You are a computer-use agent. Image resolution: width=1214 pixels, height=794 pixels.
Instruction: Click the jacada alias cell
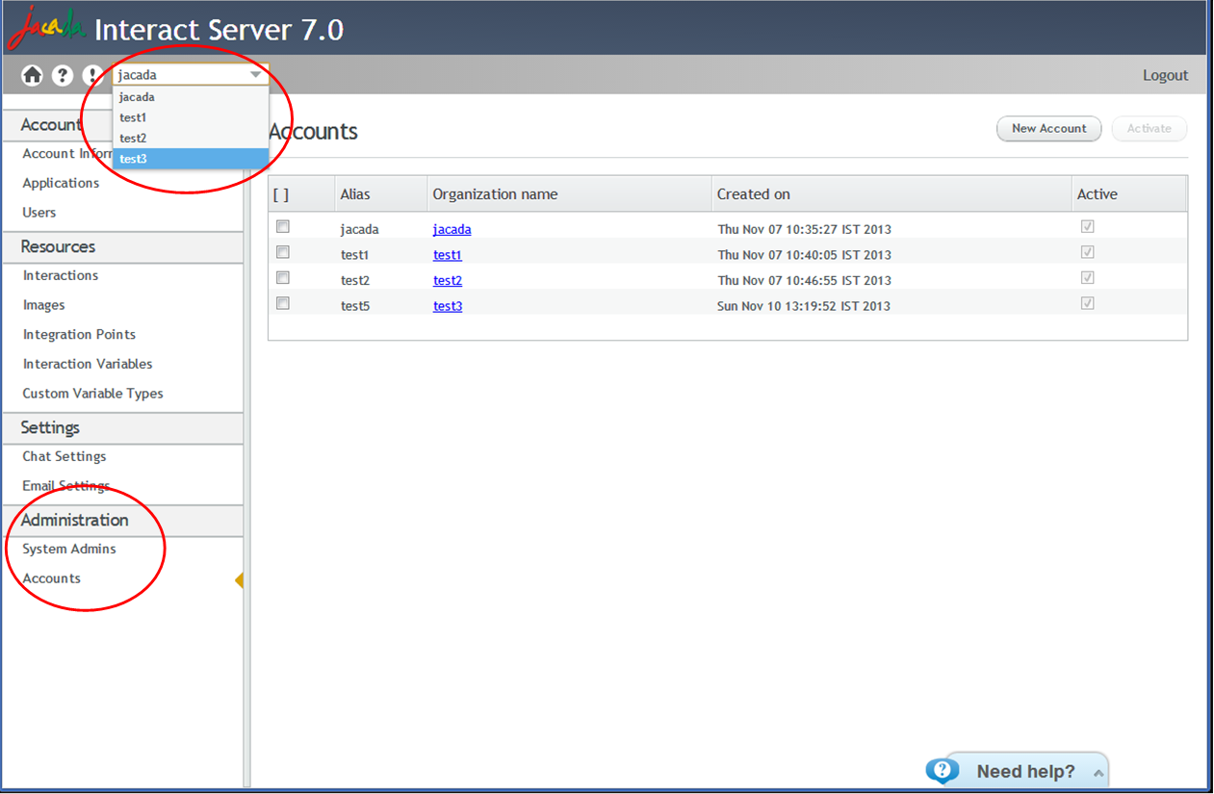(x=360, y=229)
